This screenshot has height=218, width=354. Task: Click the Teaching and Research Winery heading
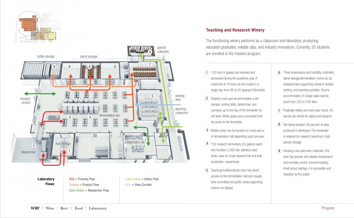[235, 30]
